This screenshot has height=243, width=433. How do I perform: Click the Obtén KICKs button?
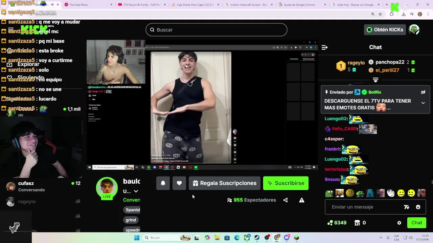point(385,30)
